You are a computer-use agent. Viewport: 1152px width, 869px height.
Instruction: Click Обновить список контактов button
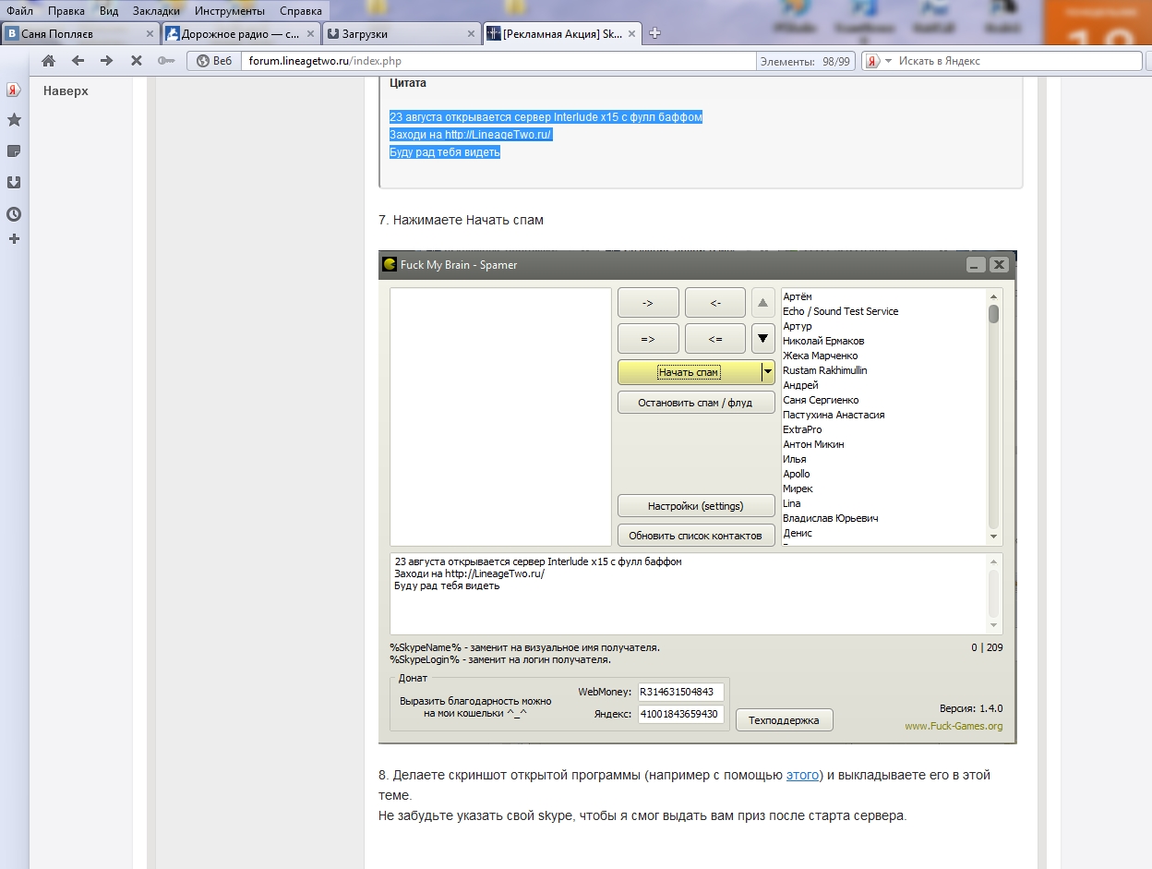[696, 536]
